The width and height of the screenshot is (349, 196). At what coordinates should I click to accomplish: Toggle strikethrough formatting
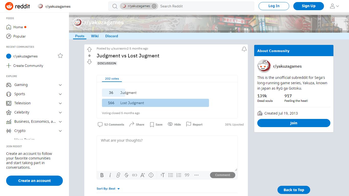pyautogui.click(x=126, y=175)
